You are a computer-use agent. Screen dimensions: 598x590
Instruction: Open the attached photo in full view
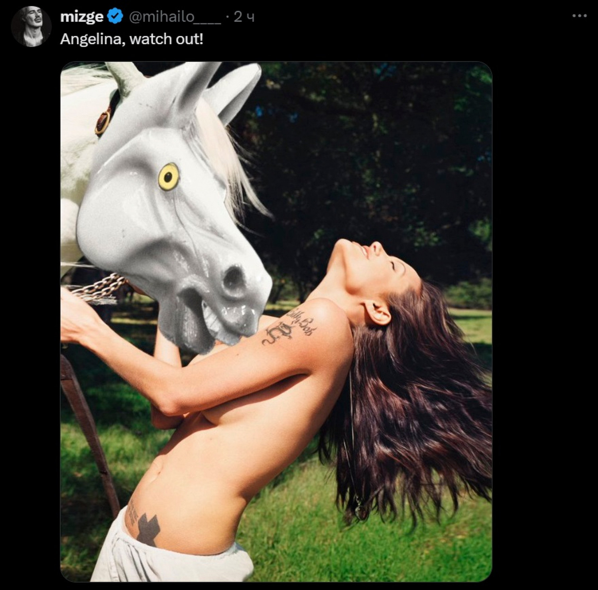[x=276, y=321]
